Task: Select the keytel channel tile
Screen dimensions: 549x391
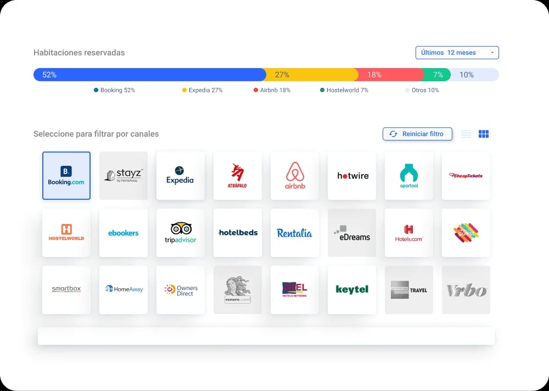Action: (351, 290)
